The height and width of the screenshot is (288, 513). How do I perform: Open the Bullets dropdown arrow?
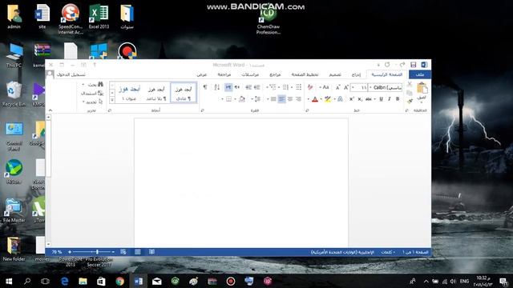point(292,87)
